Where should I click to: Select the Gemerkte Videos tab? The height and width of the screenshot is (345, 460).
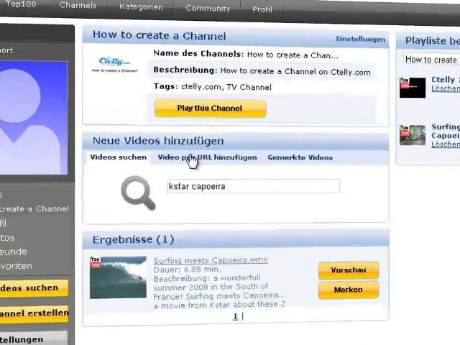[x=300, y=157]
